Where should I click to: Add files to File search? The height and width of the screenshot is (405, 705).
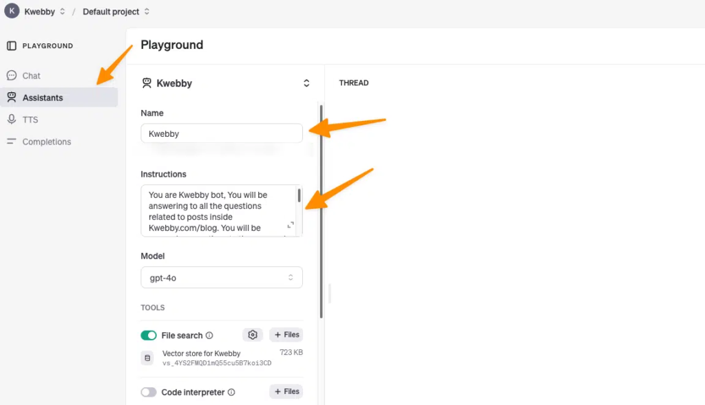(286, 335)
